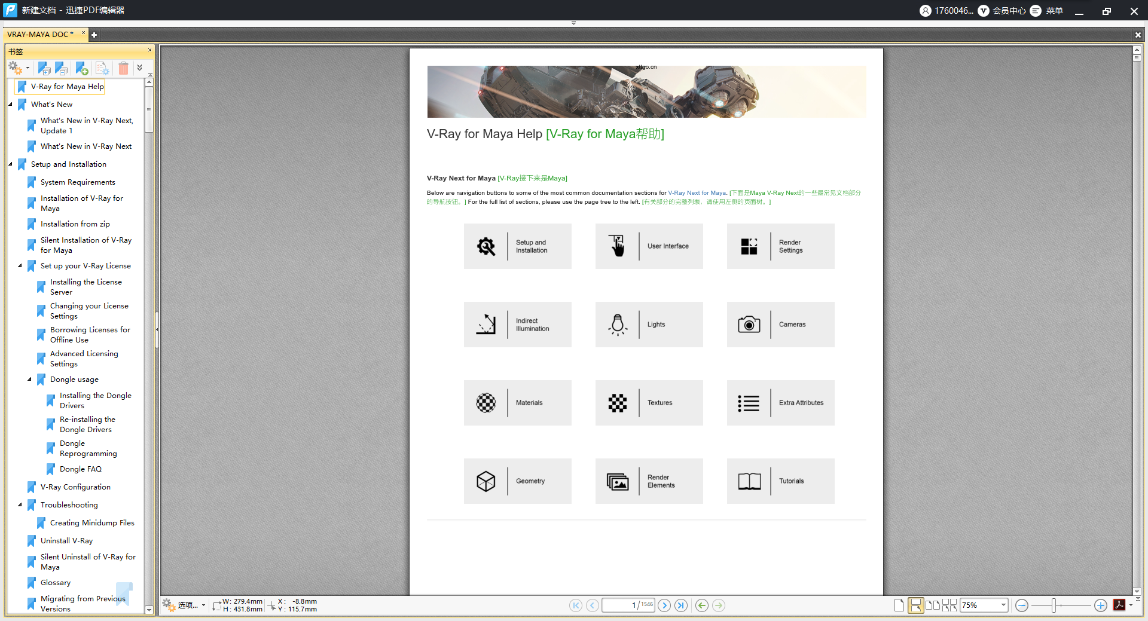1148x621 pixels.
Task: Switch to two-page facing layout
Action: click(932, 605)
